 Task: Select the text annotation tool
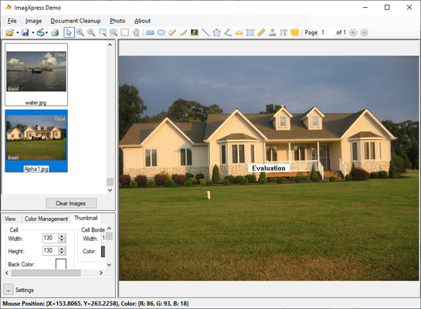[x=283, y=32]
